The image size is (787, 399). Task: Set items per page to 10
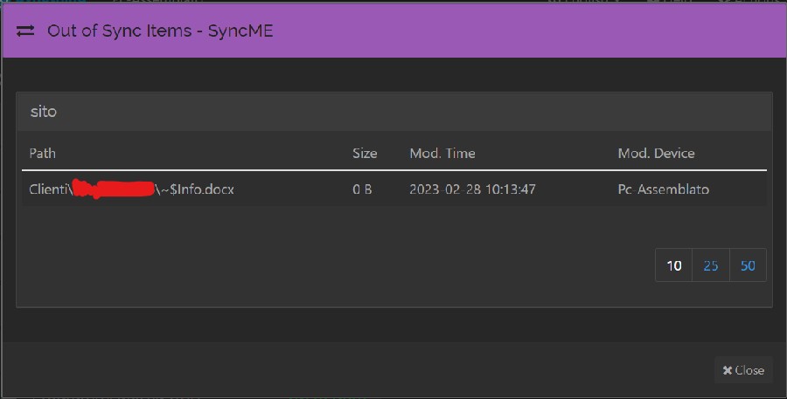[673, 265]
